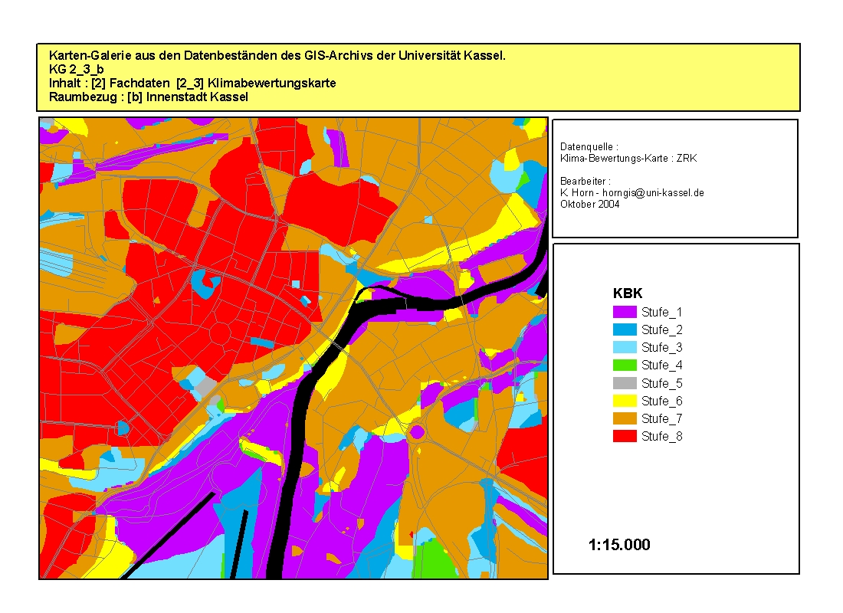Choose the orange Stufe_7 legend swatch
843x613 pixels.
click(x=625, y=418)
